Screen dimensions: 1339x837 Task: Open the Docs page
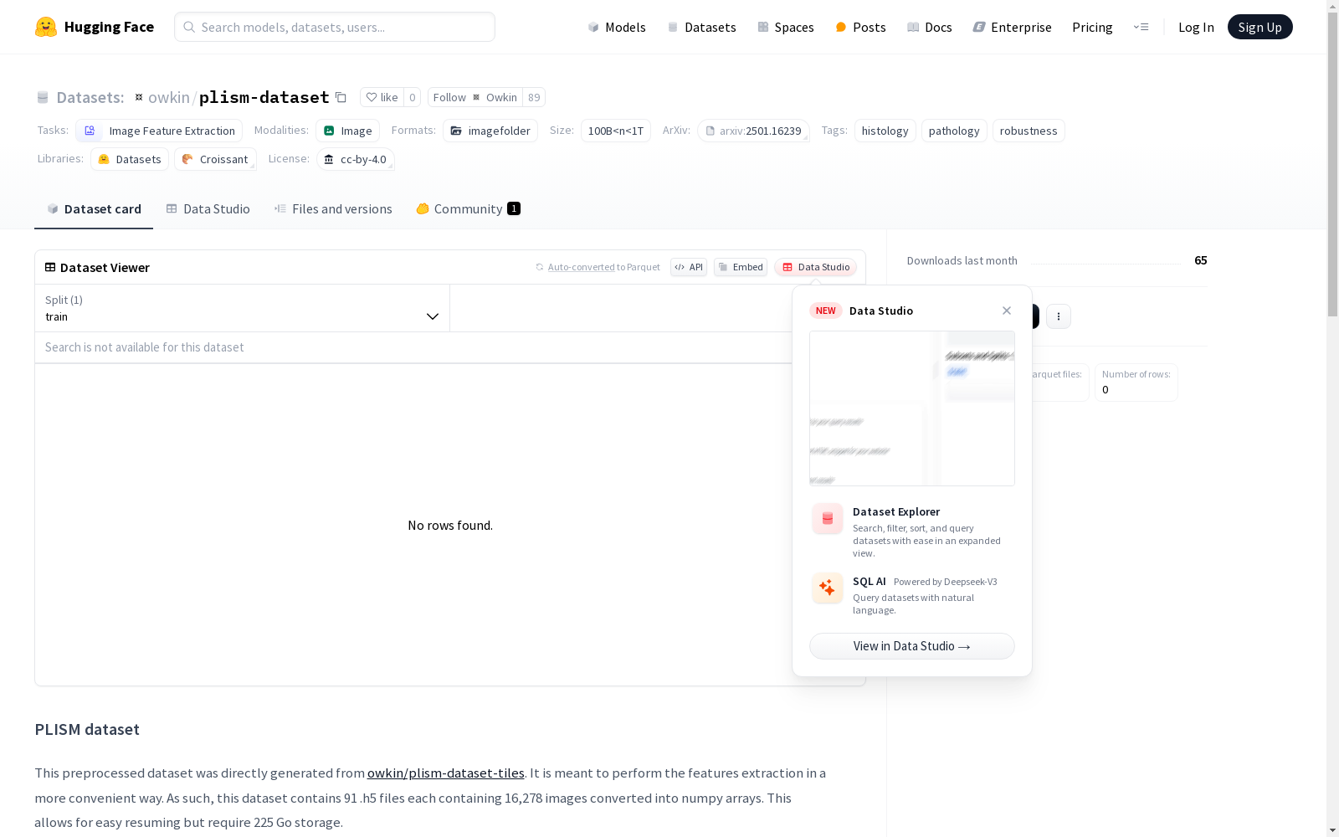(929, 27)
